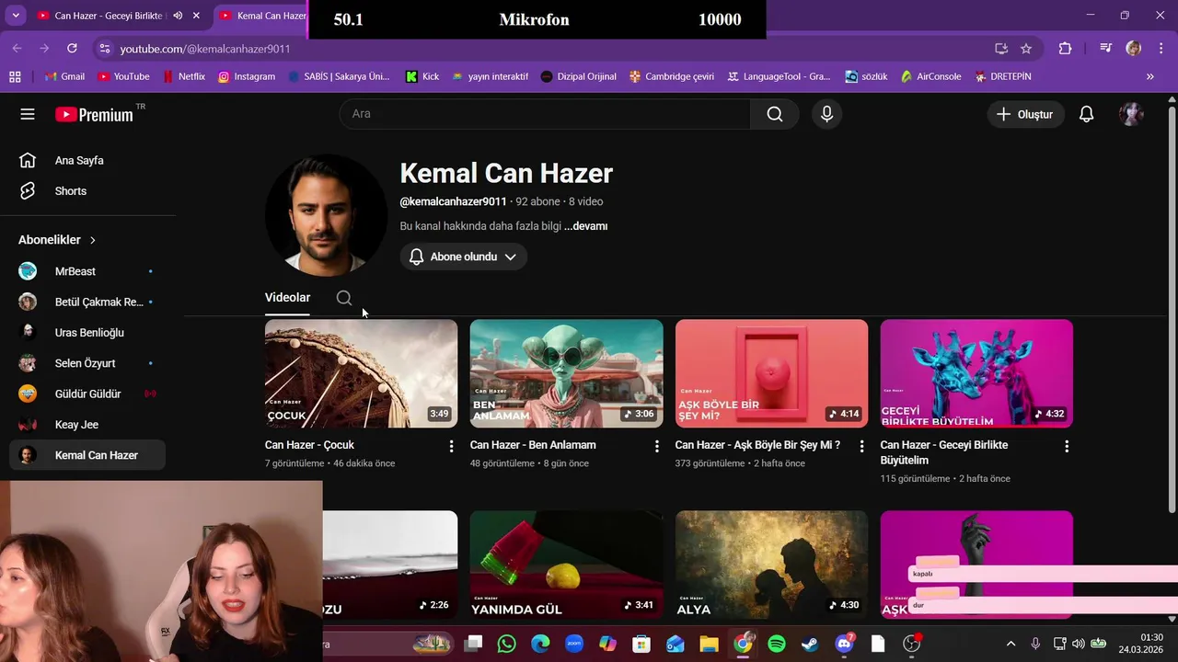Image resolution: width=1178 pixels, height=662 pixels.
Task: Open the Chrome apps grid shortcut
Action: click(x=15, y=76)
